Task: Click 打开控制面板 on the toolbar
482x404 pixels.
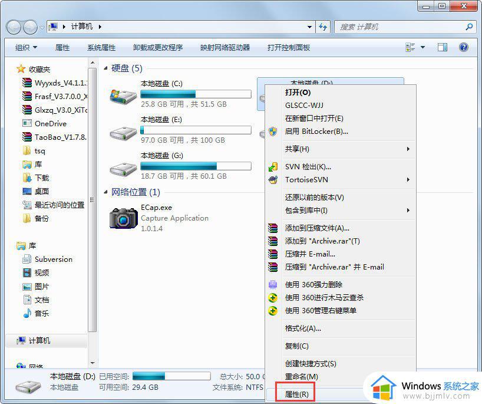Action: click(x=289, y=47)
